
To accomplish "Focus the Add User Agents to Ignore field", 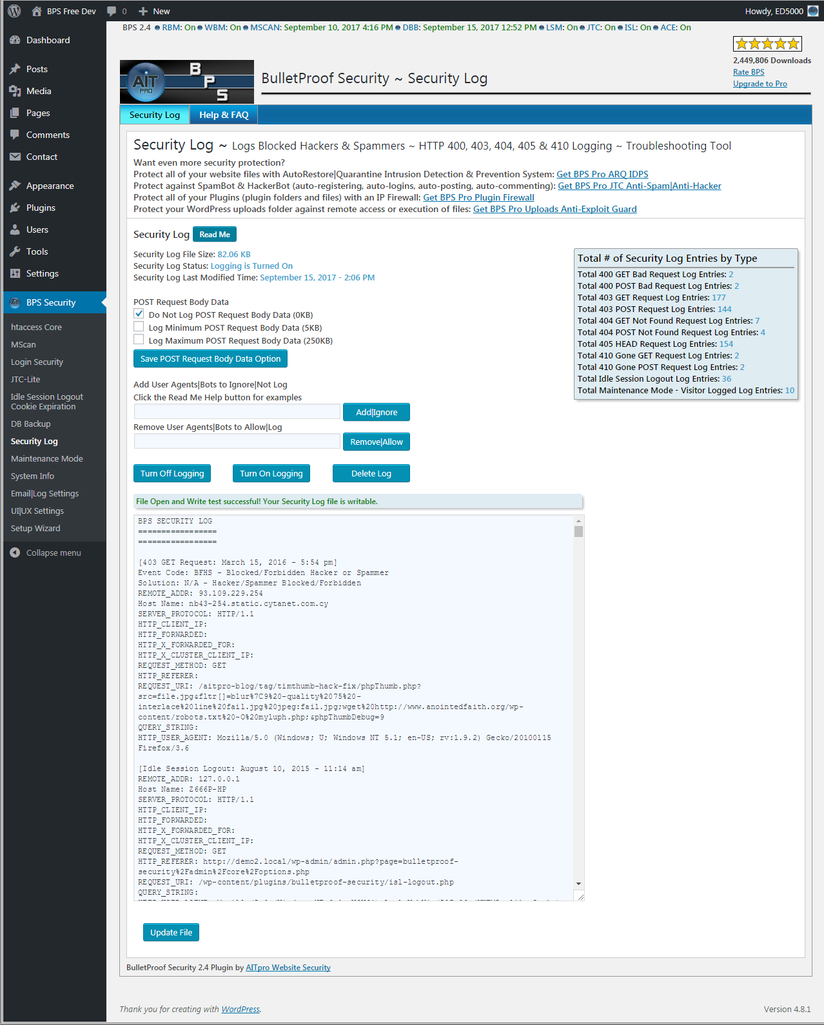I will pyautogui.click(x=237, y=412).
